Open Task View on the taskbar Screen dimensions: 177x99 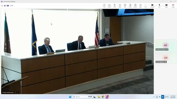coord(95,97)
